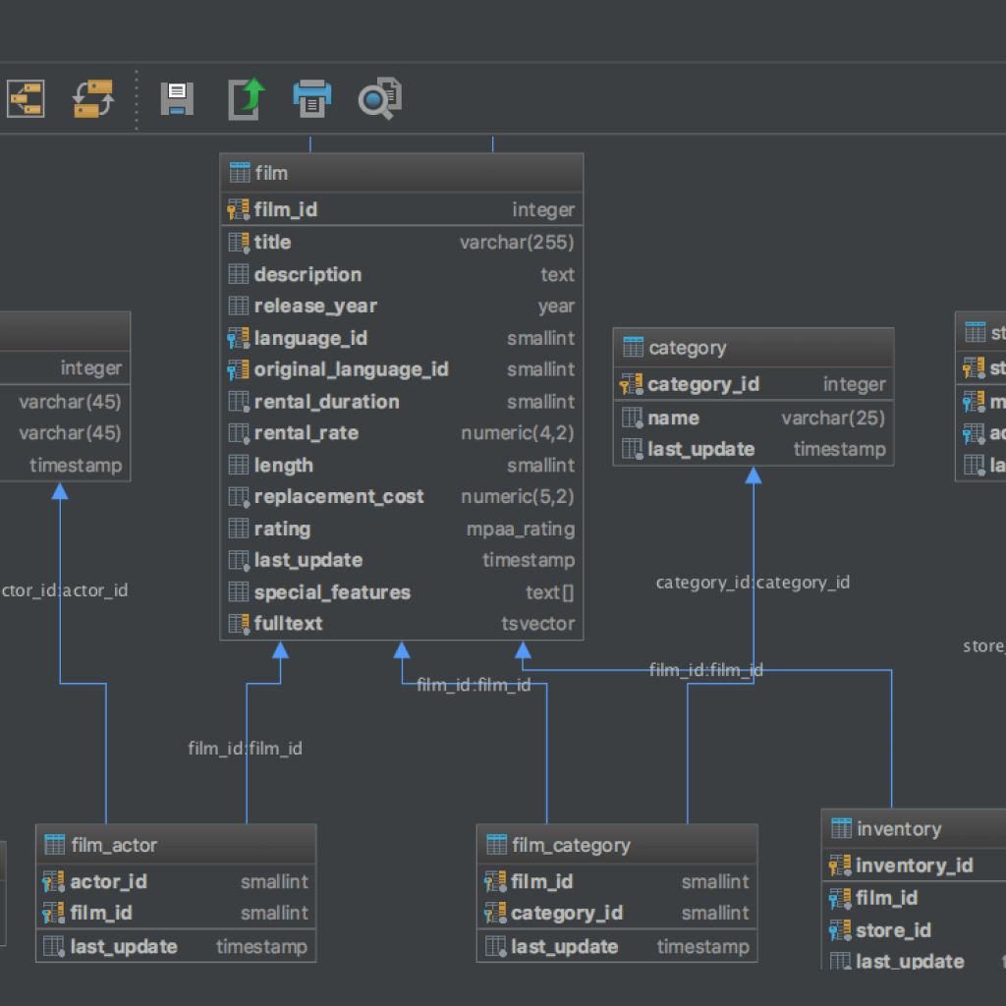Click the primary key icon next to film_id
The width and height of the screenshot is (1006, 1006).
click(x=237, y=209)
